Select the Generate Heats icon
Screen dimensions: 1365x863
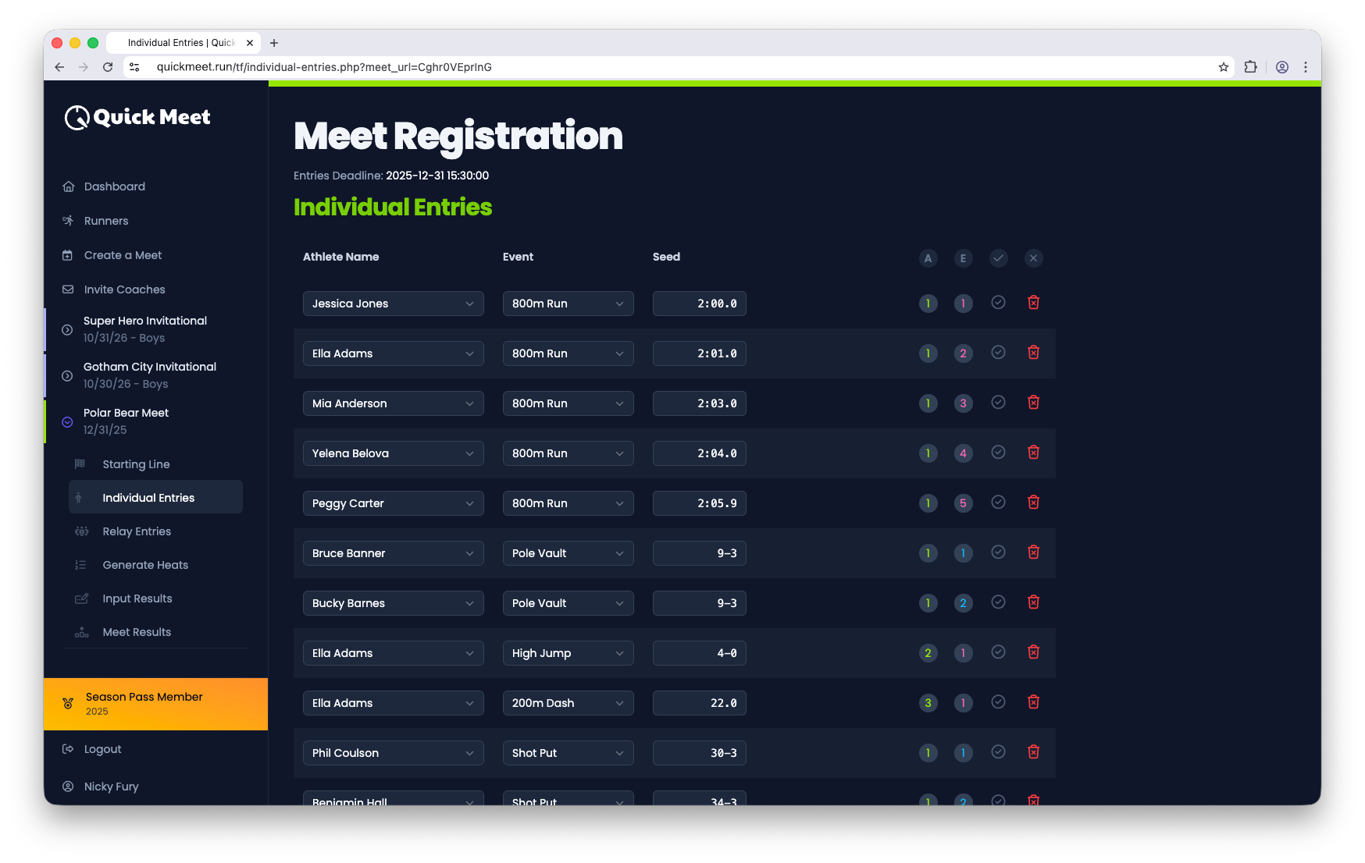[81, 564]
